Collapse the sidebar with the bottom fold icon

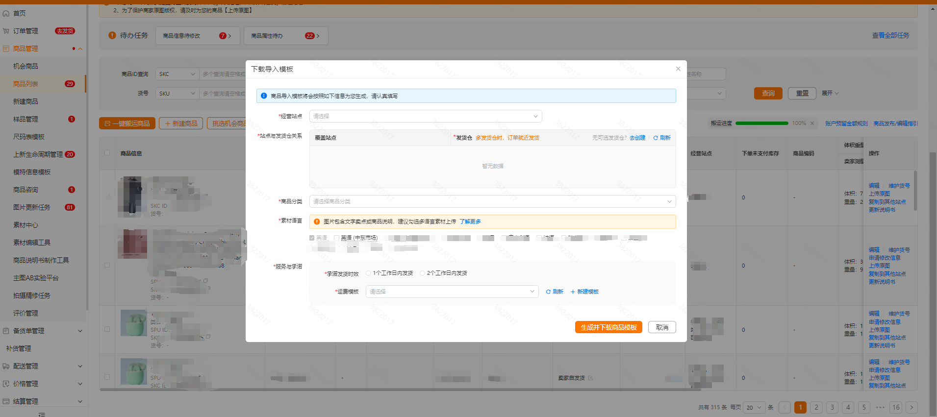42,414
